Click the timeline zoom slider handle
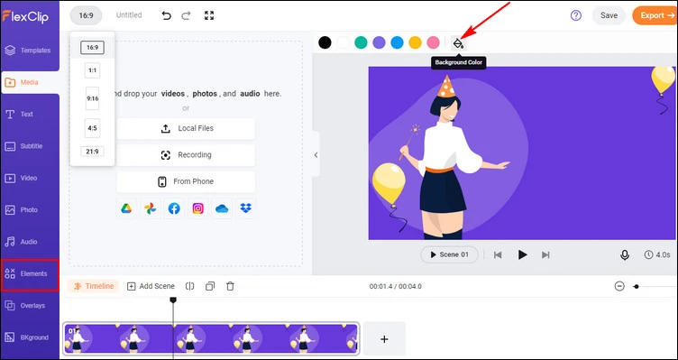 [636, 286]
